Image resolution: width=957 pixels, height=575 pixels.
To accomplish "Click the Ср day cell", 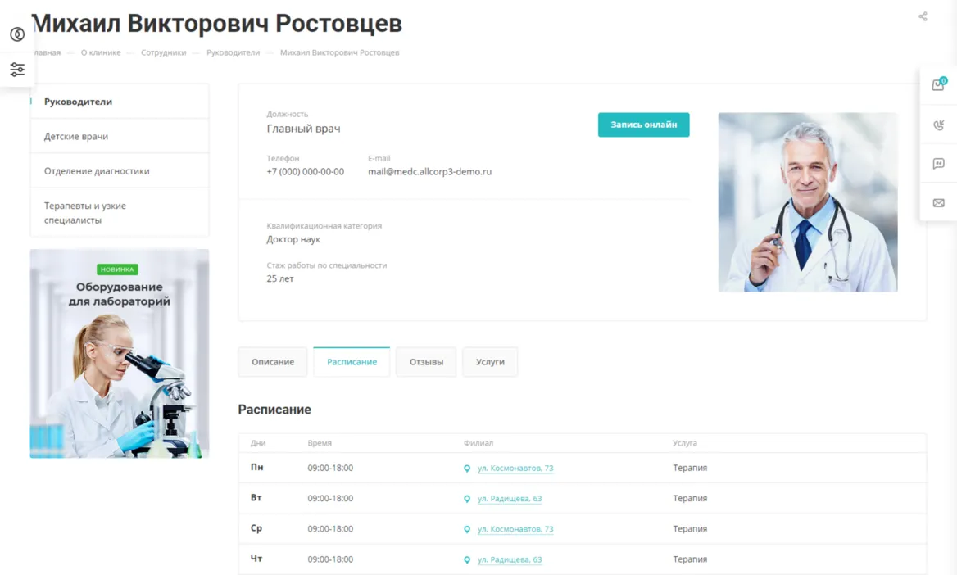I will (x=256, y=528).
